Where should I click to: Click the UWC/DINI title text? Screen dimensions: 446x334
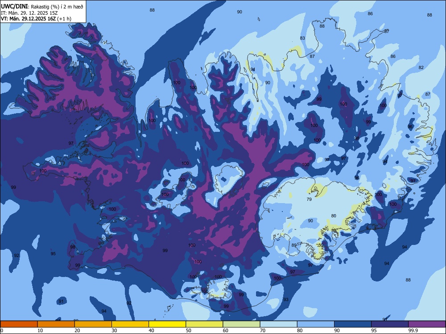click(15, 6)
